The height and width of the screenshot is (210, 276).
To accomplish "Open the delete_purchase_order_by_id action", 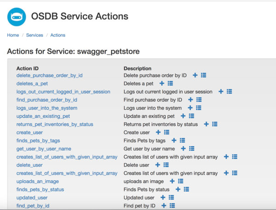I will click(49, 75).
